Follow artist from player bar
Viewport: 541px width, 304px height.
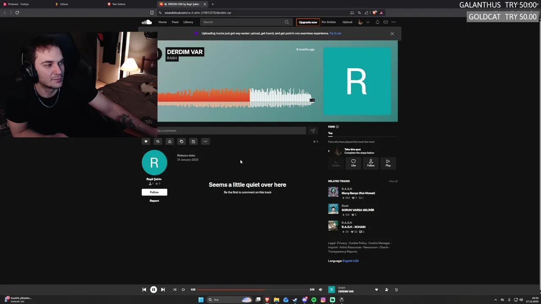click(x=386, y=290)
